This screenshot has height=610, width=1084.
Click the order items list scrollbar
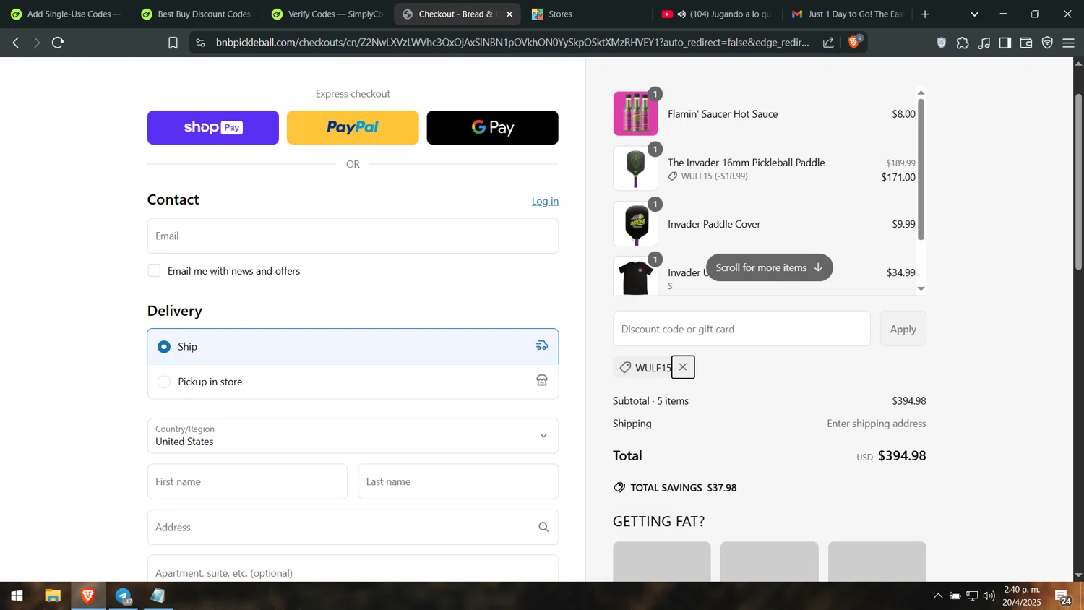click(x=921, y=170)
